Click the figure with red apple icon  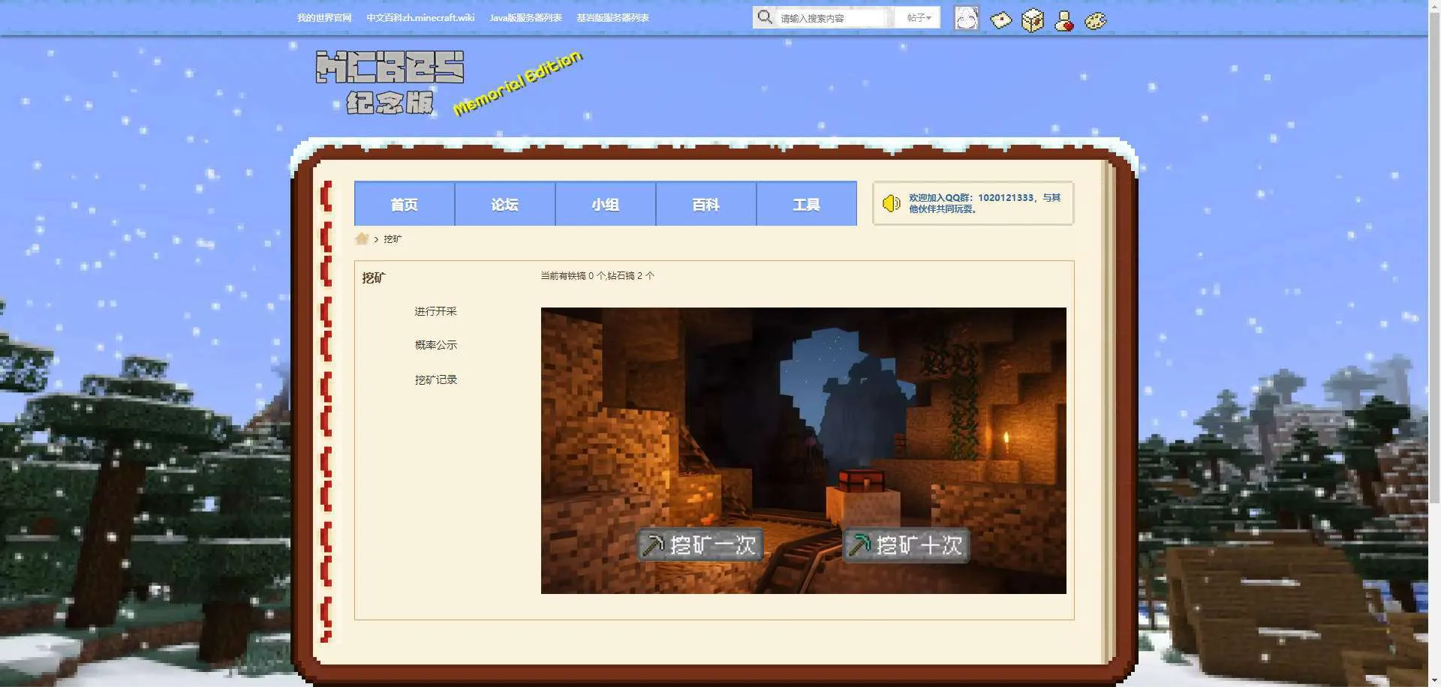tap(1063, 21)
